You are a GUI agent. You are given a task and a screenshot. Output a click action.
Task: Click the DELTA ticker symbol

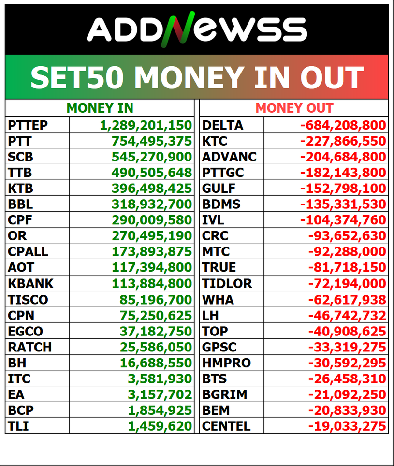click(x=222, y=126)
